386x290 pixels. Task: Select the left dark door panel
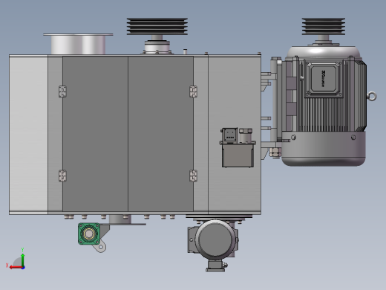coord(95,134)
